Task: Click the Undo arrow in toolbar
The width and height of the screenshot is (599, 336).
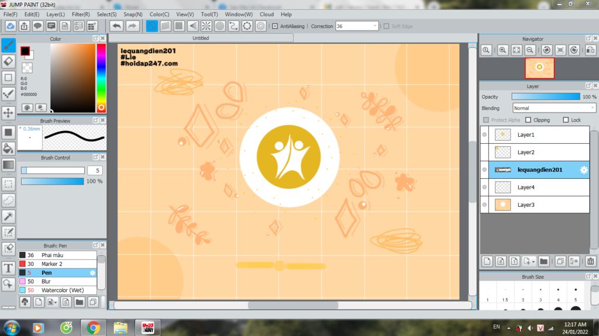Action: [116, 26]
